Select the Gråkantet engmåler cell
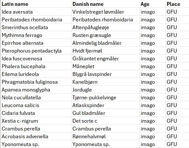The image size is (189, 148). 105,59
